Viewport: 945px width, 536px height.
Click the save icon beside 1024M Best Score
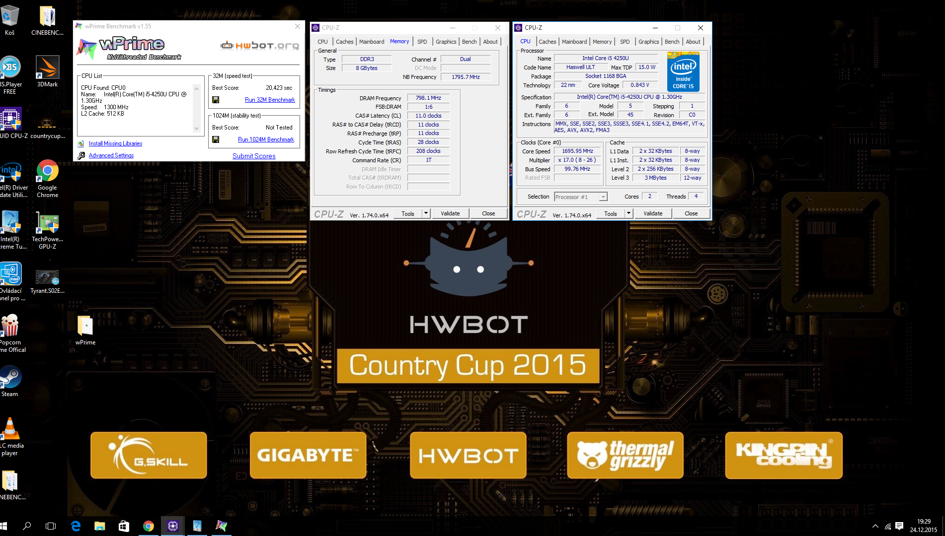tap(216, 139)
